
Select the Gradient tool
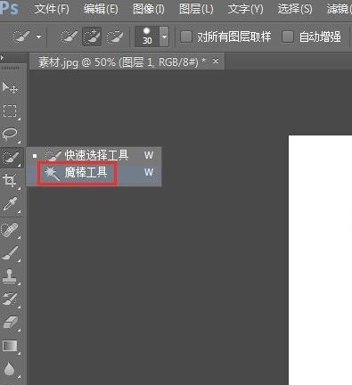click(x=10, y=346)
